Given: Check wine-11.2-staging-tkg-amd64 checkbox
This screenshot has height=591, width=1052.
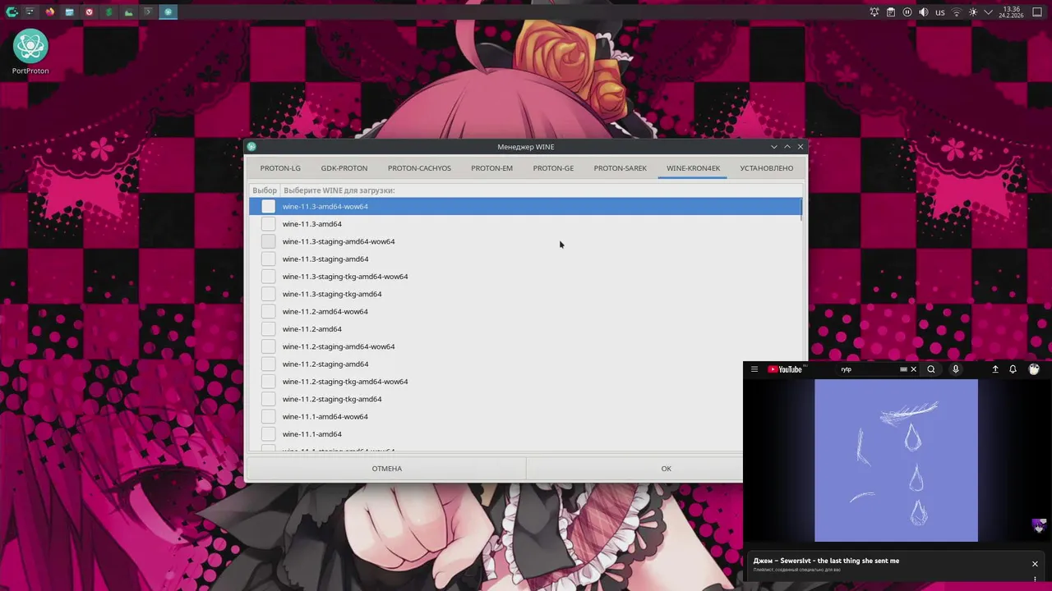Looking at the screenshot, I should [268, 399].
